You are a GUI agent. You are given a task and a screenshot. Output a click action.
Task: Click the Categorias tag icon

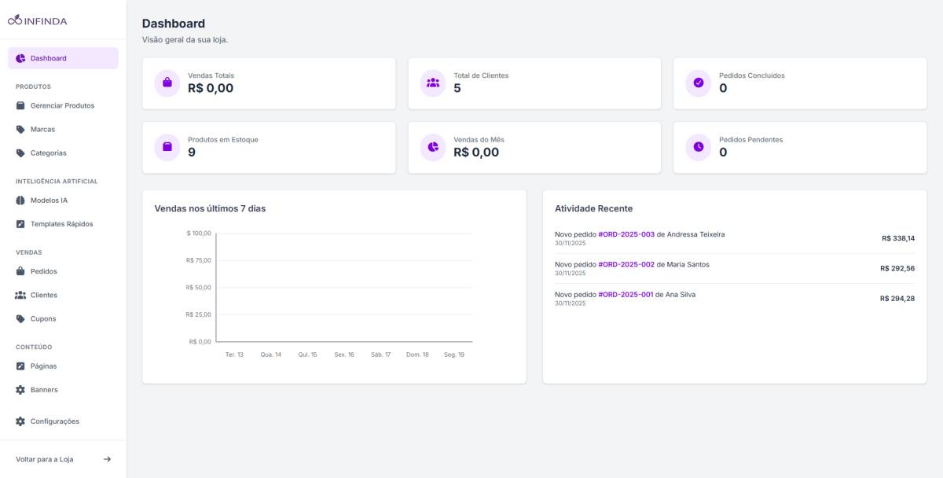[x=20, y=153]
